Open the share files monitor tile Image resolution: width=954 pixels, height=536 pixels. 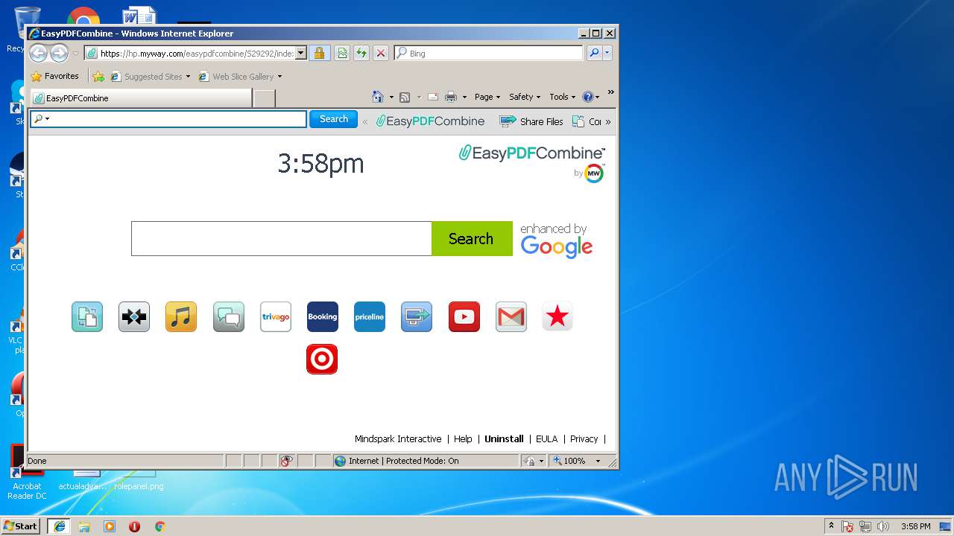point(417,316)
